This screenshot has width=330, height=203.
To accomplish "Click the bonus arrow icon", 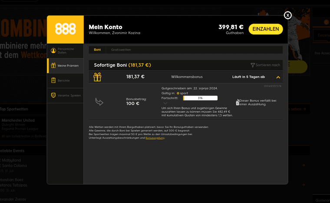I will 99,102.
